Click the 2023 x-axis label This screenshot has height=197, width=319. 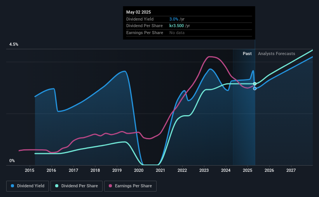point(204,170)
